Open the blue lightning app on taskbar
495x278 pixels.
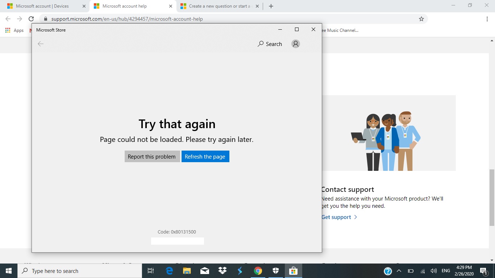(x=240, y=271)
